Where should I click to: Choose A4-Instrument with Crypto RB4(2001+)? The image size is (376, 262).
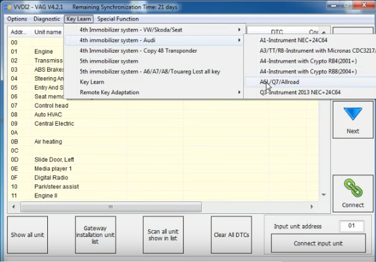[310, 61]
